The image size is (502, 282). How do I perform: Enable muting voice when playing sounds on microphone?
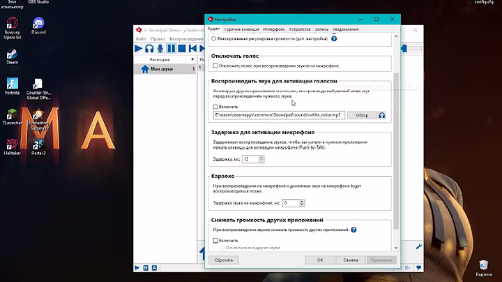click(x=215, y=66)
